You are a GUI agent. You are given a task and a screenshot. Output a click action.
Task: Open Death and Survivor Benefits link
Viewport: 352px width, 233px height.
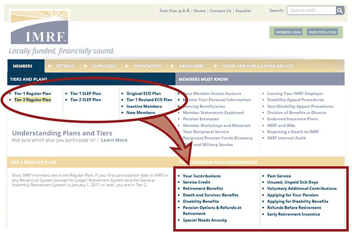(211, 195)
